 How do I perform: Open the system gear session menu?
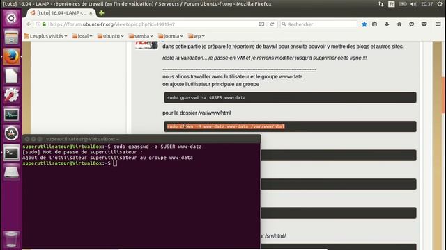click(x=440, y=4)
